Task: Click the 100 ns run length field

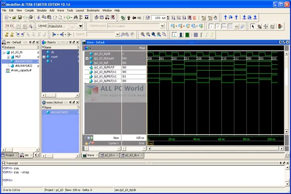Action: (x=159, y=17)
